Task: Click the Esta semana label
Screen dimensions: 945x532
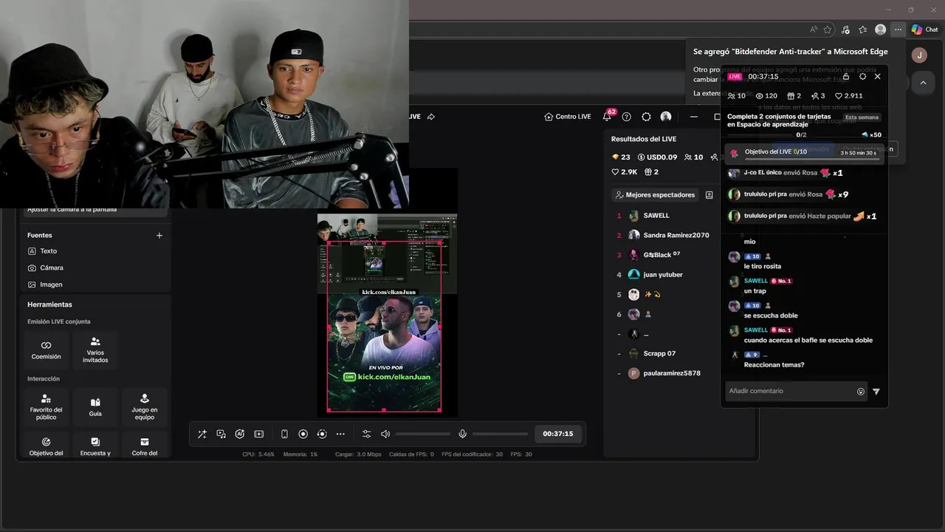Action: coord(862,117)
